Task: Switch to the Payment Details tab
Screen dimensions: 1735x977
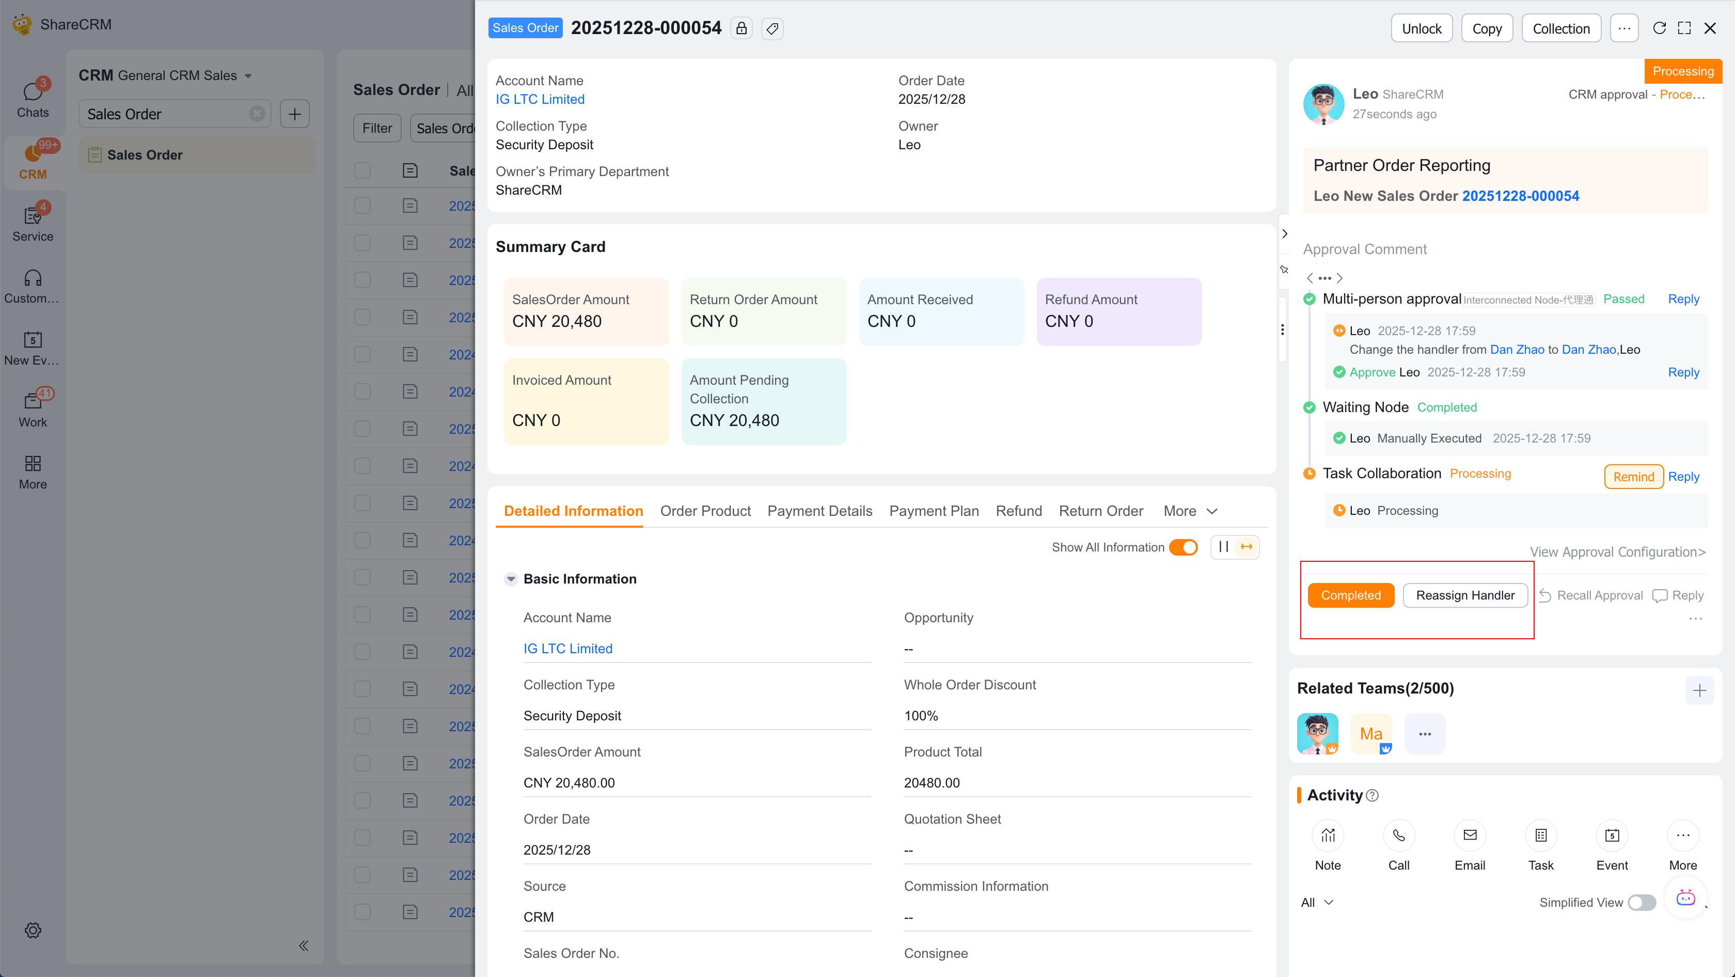Action: click(x=819, y=511)
